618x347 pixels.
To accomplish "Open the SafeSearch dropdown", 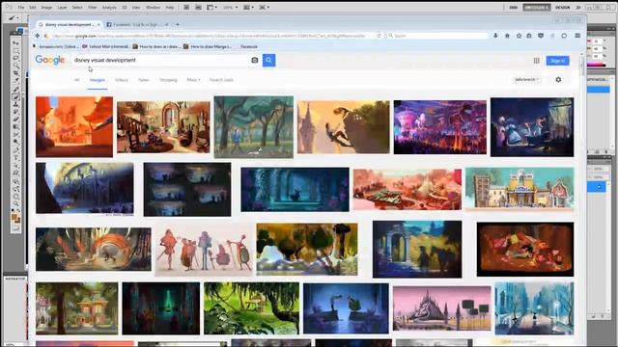I will coord(526,79).
